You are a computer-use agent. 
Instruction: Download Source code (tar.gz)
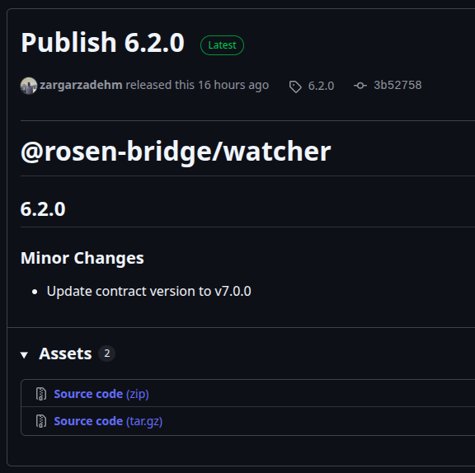[x=108, y=421]
